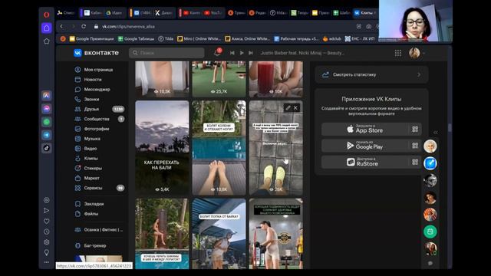This screenshot has width=491, height=276.
Task: Show QR code for RuStore
Action: 415,162
